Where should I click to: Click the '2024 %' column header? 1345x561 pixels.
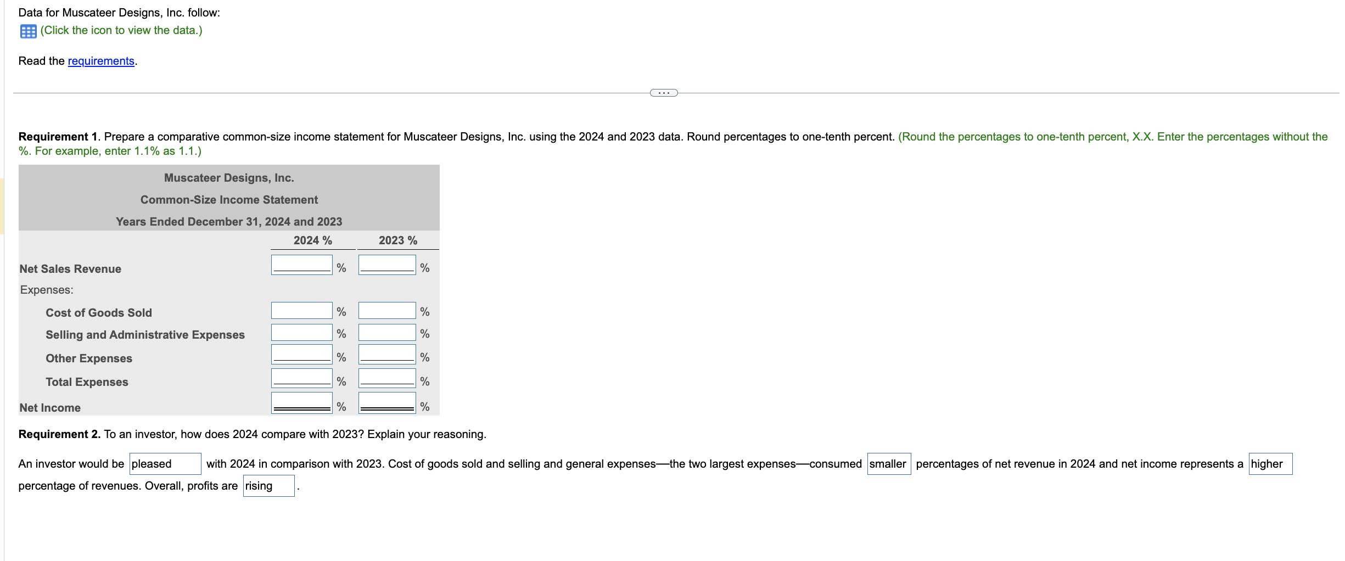click(313, 240)
